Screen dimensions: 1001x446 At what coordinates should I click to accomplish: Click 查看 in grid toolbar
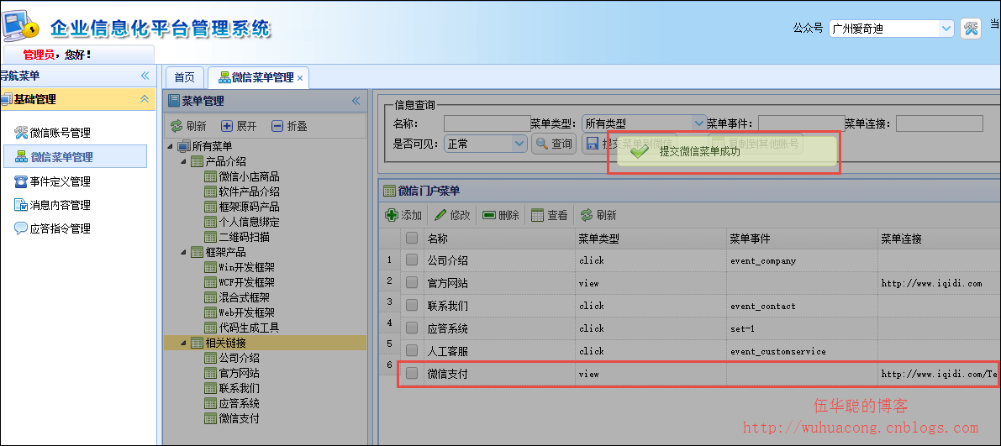pyautogui.click(x=549, y=215)
